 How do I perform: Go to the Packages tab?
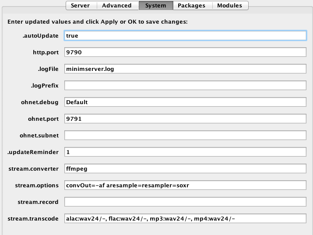(x=192, y=5)
